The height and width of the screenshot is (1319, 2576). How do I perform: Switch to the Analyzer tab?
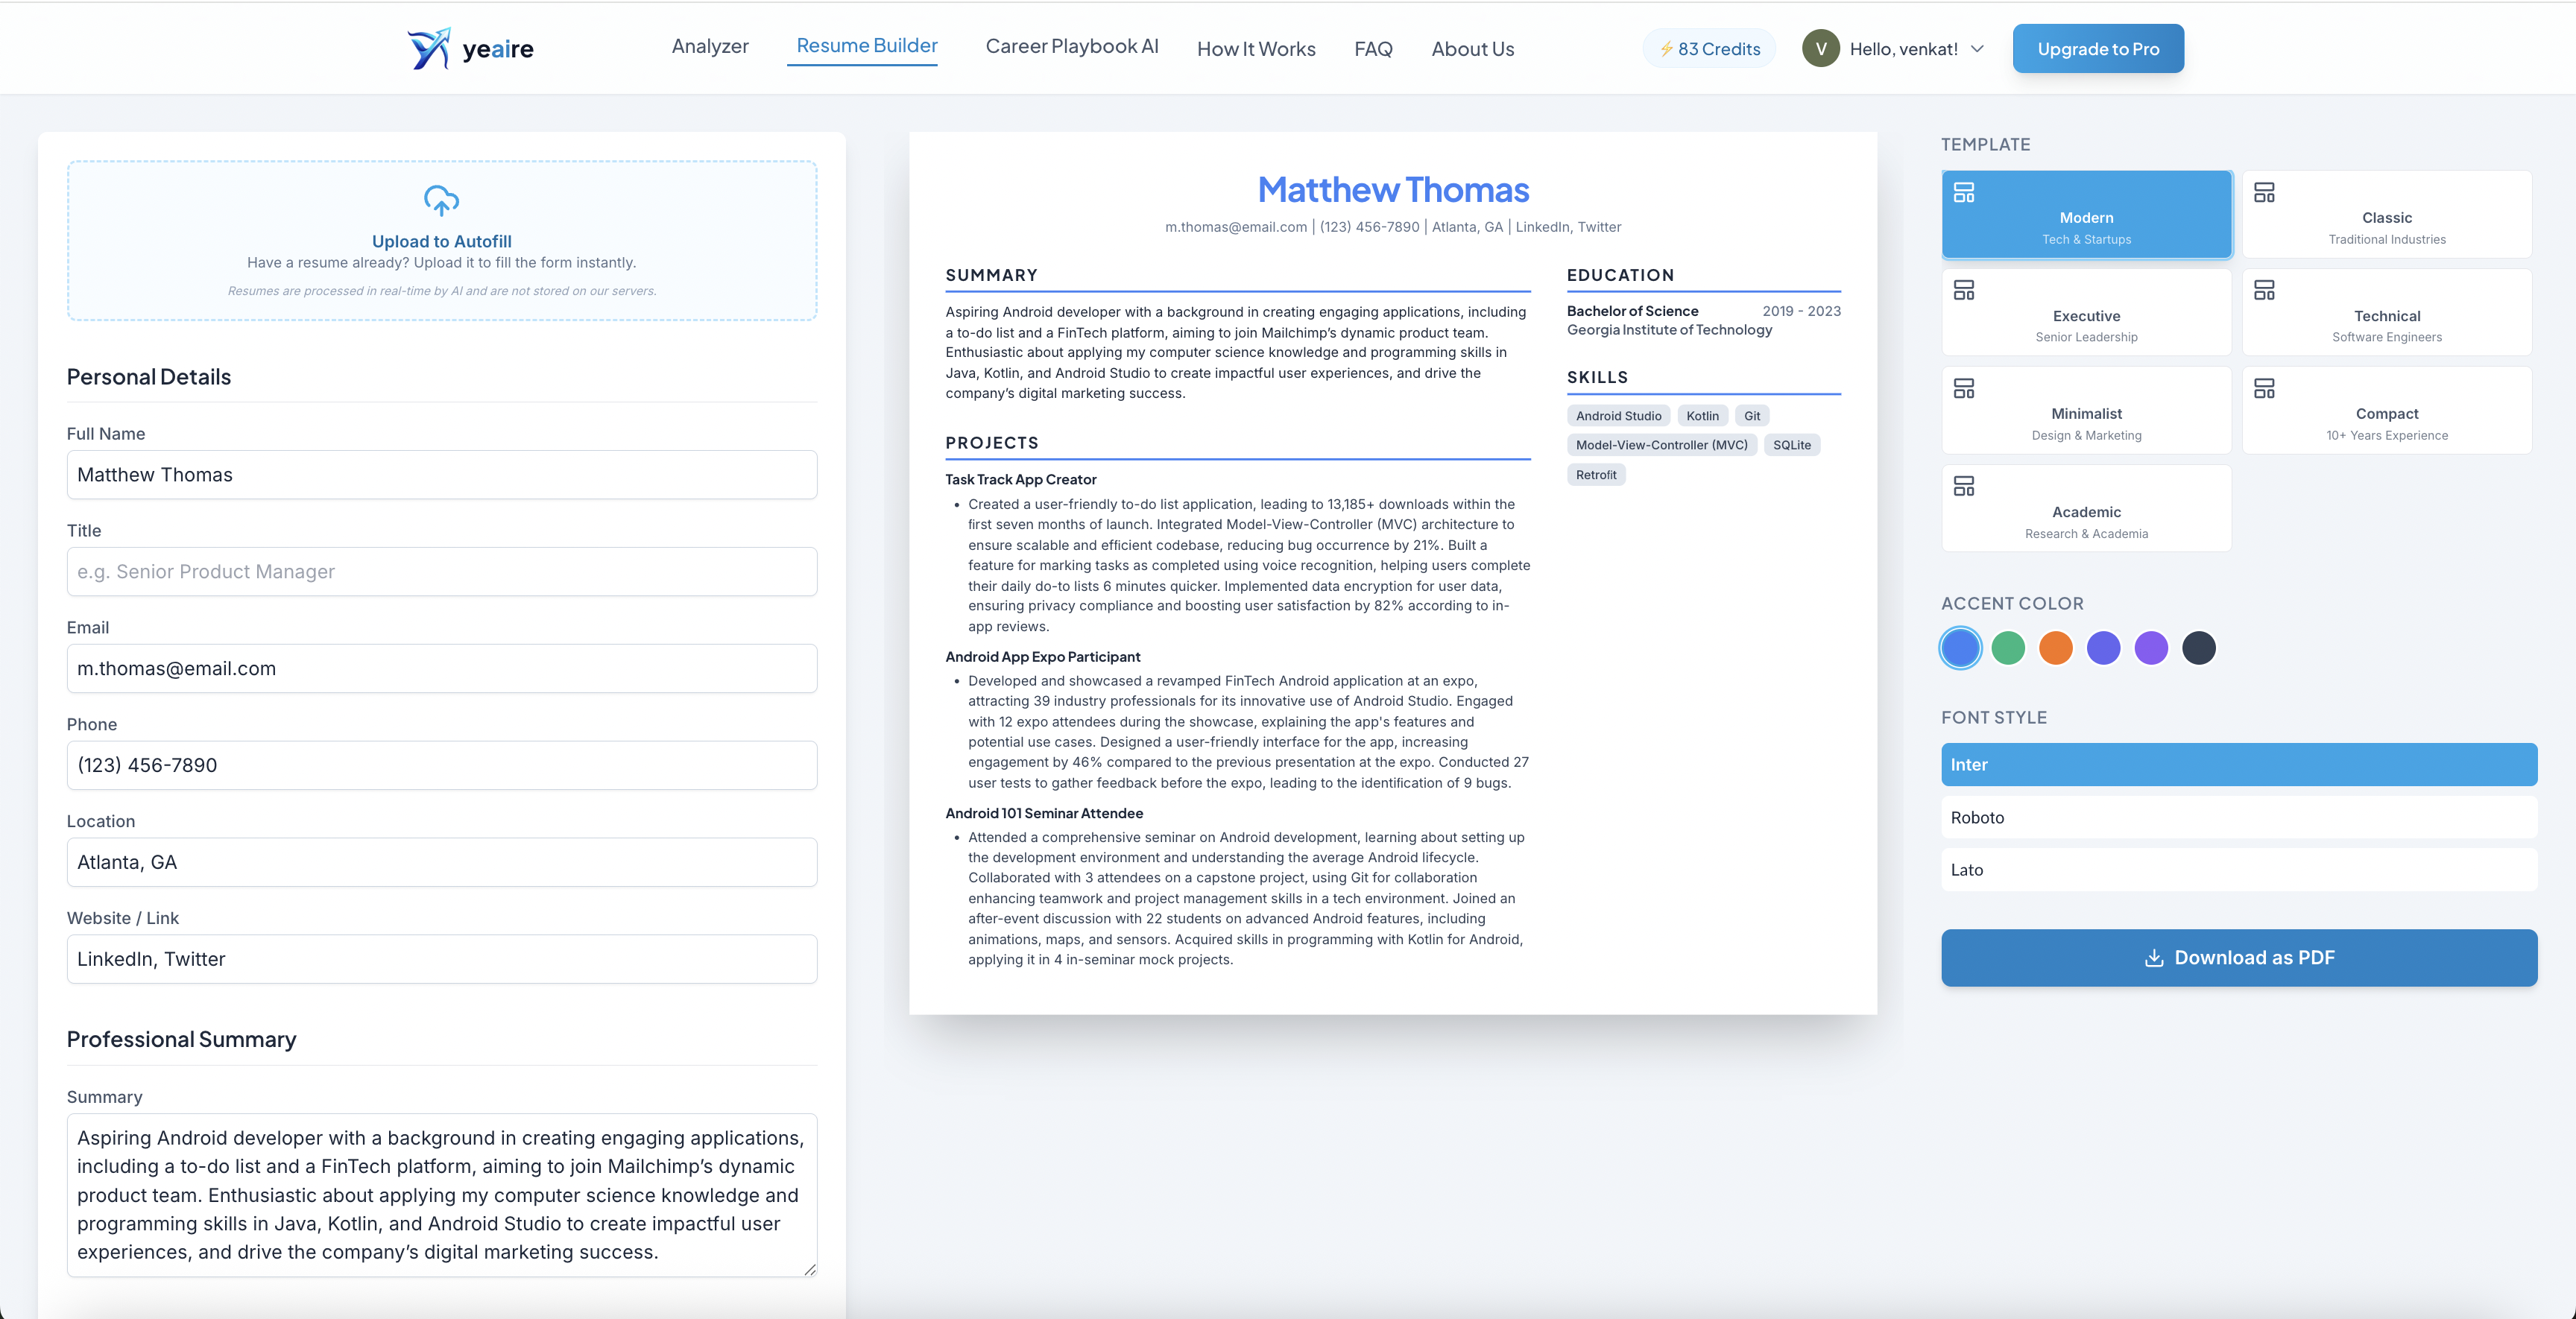(x=710, y=46)
